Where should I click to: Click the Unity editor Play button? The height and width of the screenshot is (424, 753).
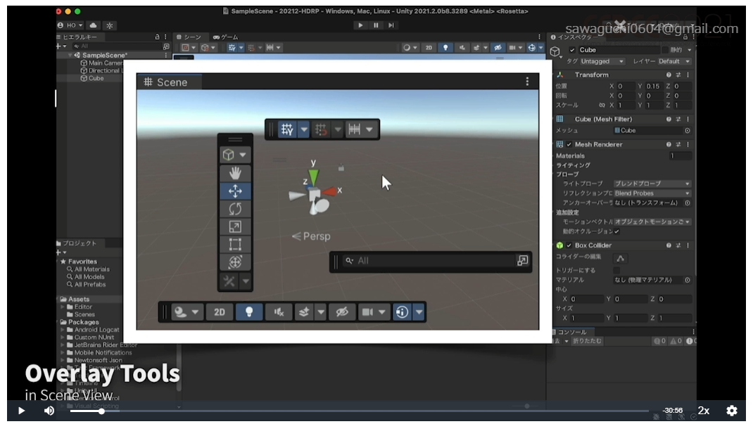click(360, 25)
